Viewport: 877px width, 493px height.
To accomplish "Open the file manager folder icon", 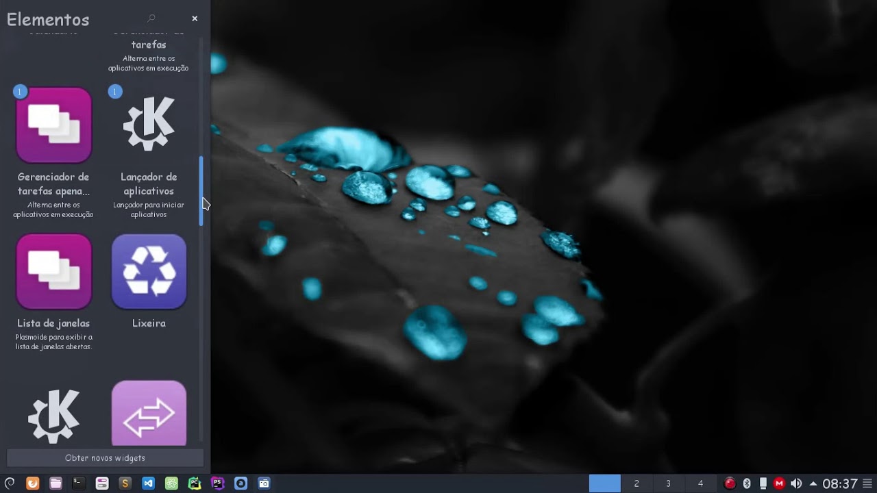I will click(55, 483).
